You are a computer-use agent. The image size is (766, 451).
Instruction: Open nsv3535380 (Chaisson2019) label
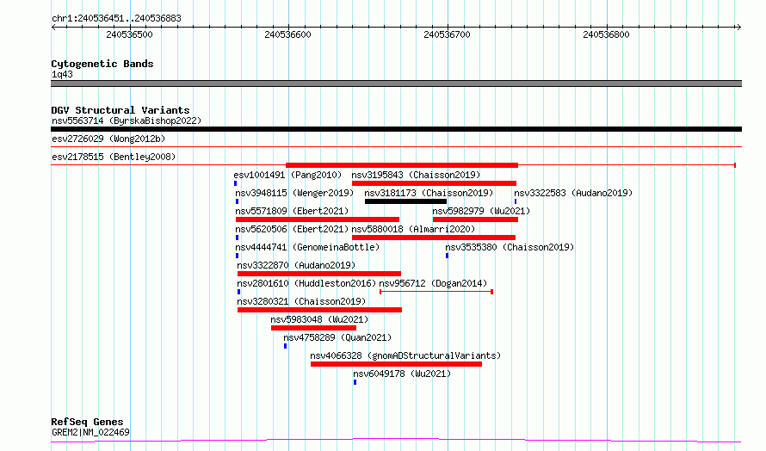[510, 247]
